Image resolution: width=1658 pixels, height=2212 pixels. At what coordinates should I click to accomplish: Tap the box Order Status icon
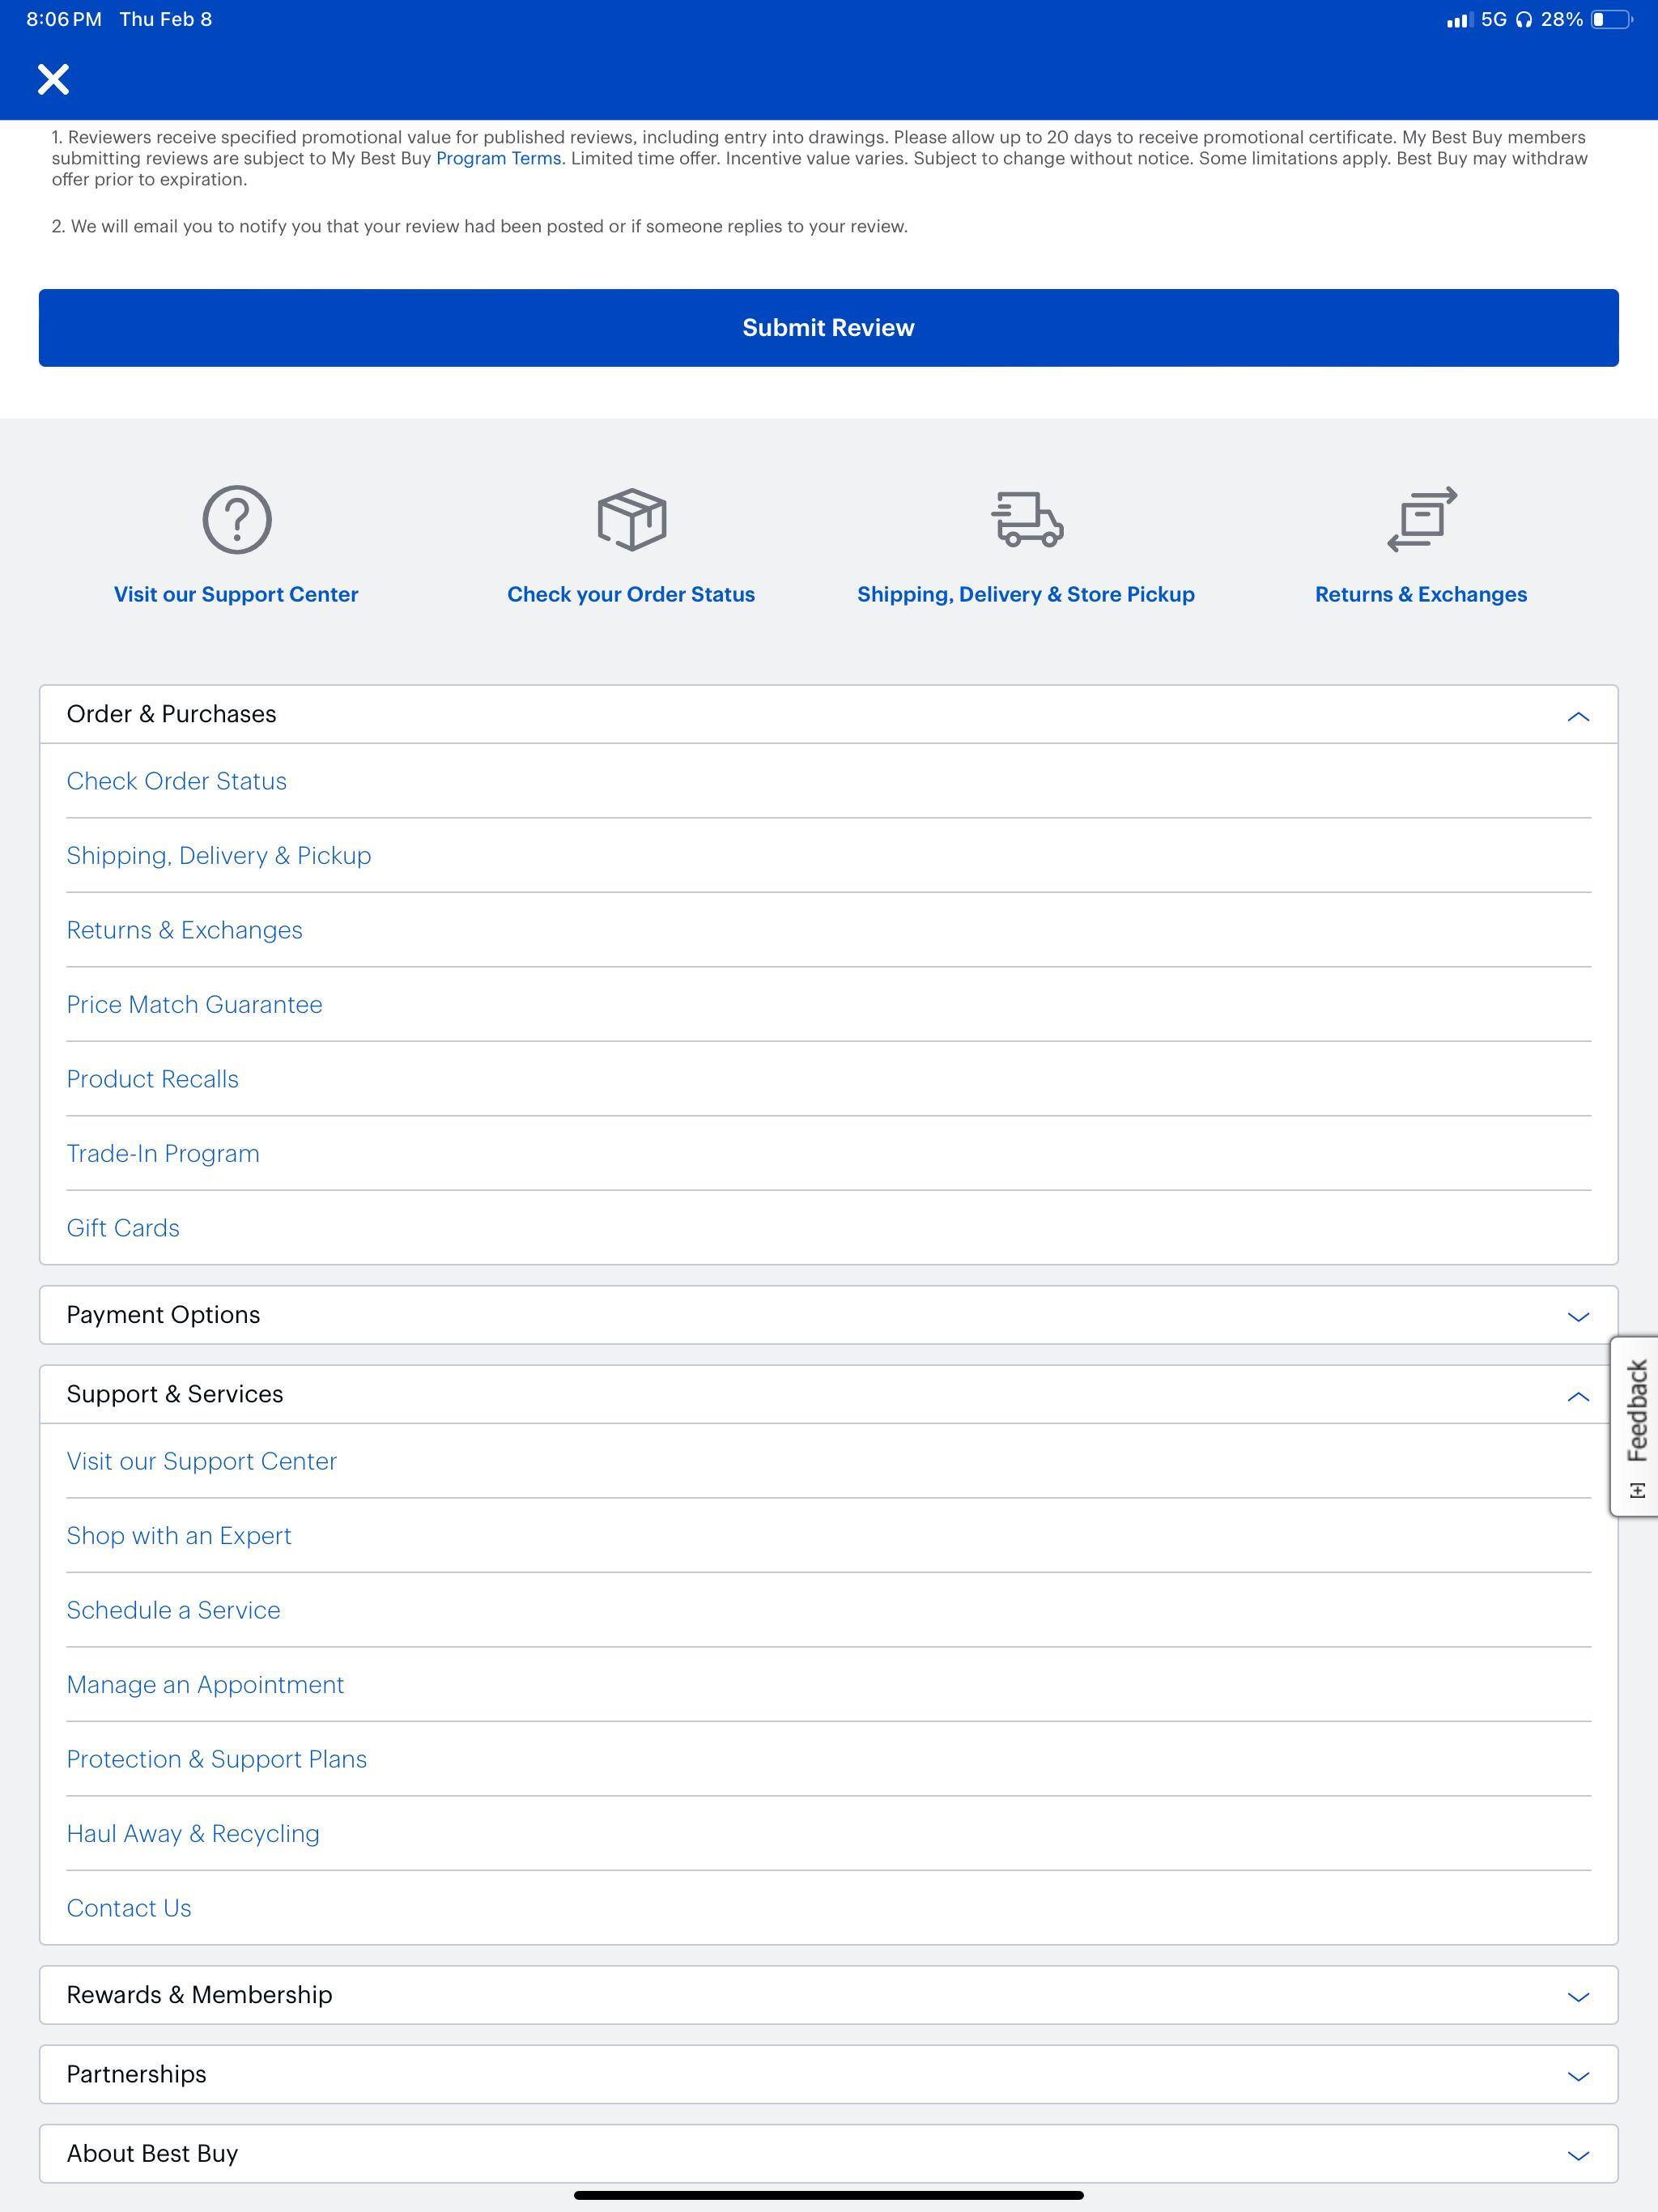click(x=631, y=519)
